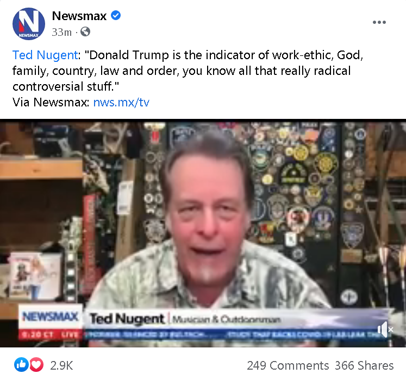Viewport: 406px width, 380px height.
Task: Click the blue thumbs-up Like reaction icon
Action: [x=21, y=365]
